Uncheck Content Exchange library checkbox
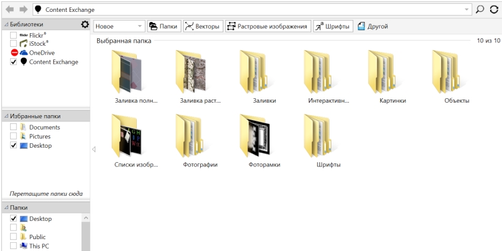 point(14,62)
